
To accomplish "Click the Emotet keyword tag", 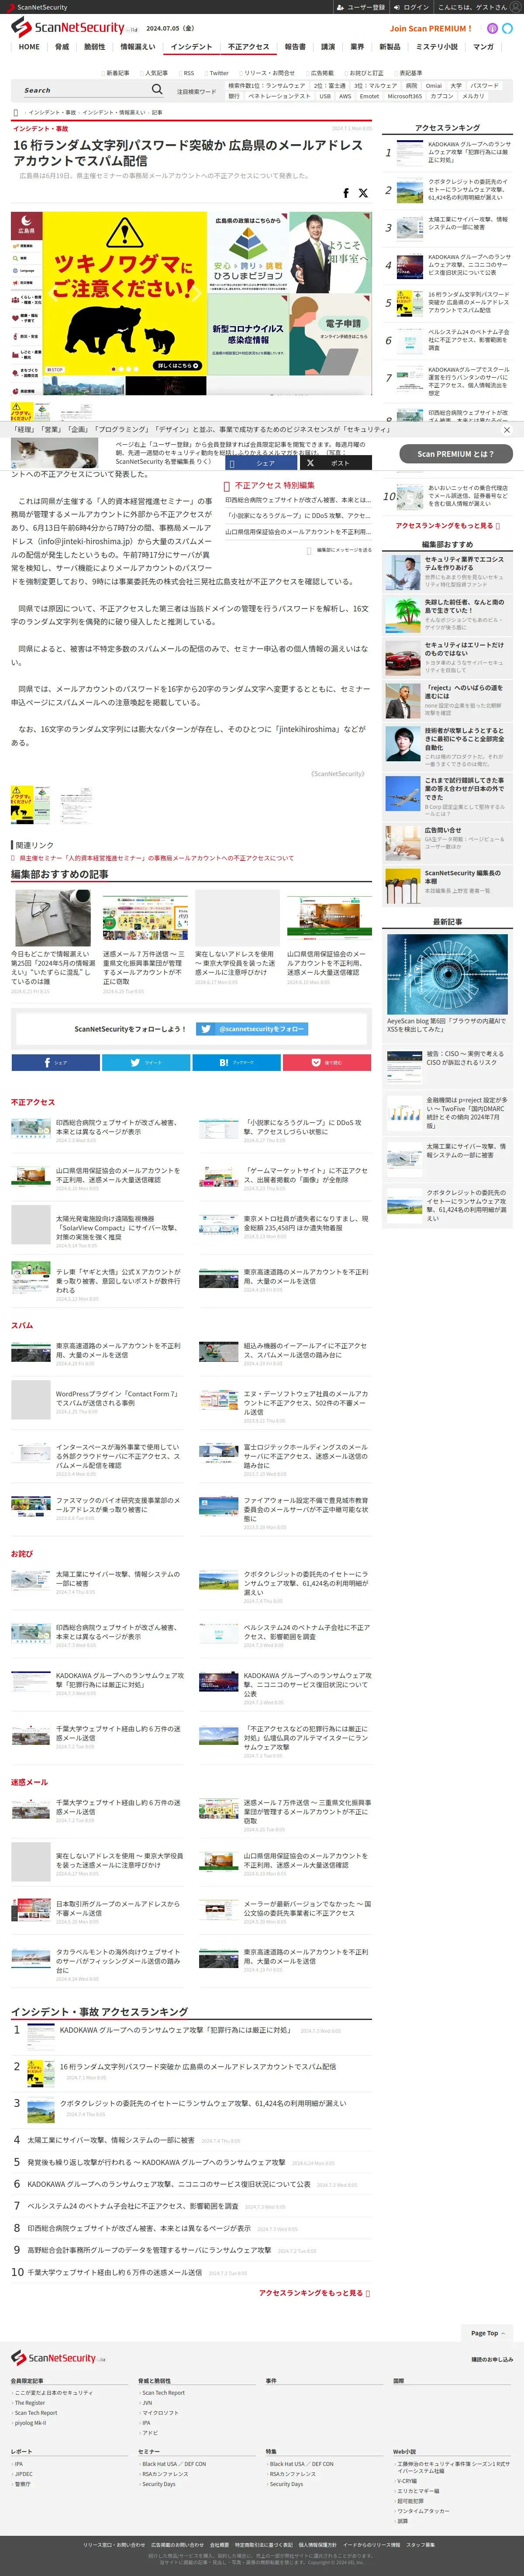I will [369, 96].
